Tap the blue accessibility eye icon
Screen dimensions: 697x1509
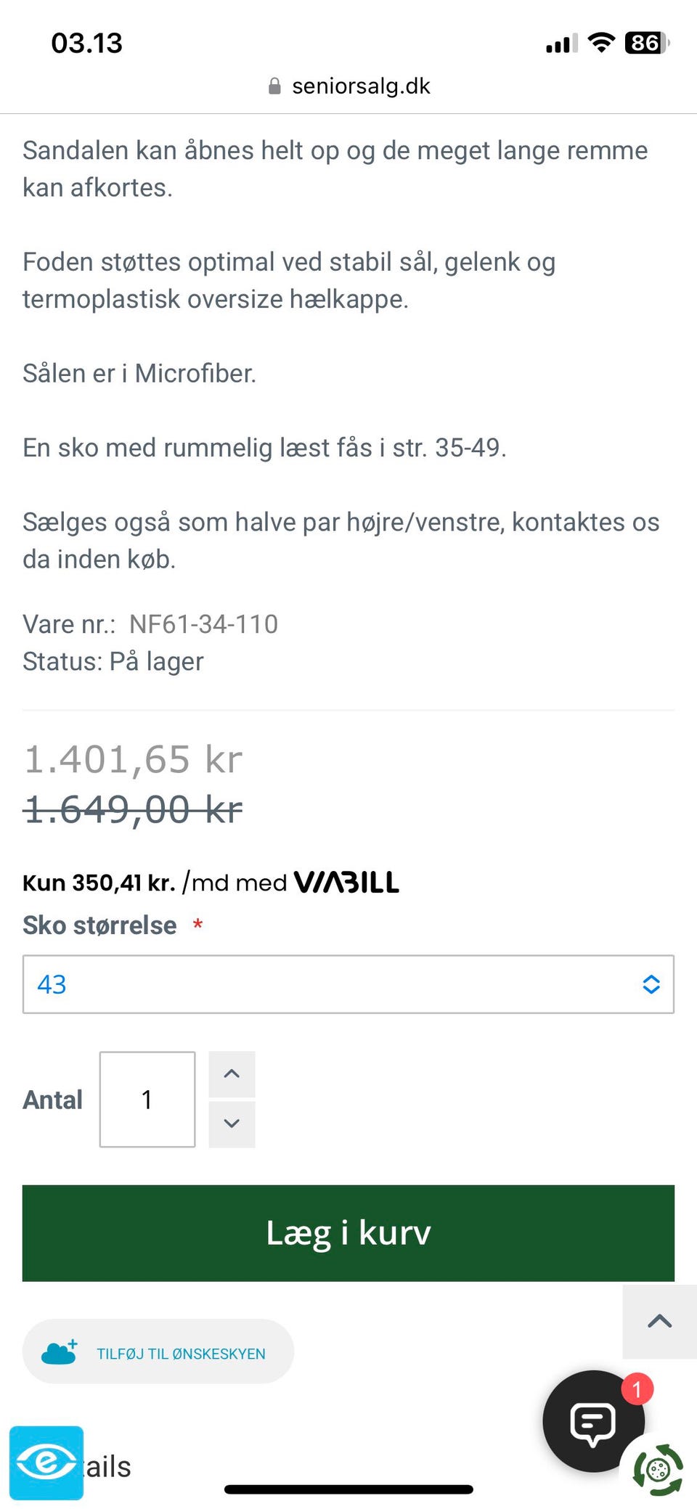point(46,1463)
